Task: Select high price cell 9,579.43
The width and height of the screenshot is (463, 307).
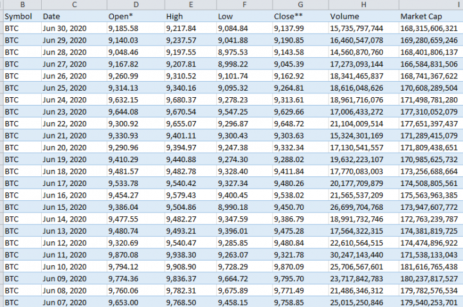Action: (191, 195)
